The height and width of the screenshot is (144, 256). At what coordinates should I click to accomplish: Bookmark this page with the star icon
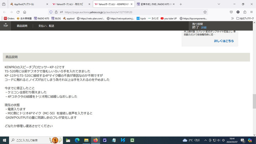[205, 12]
